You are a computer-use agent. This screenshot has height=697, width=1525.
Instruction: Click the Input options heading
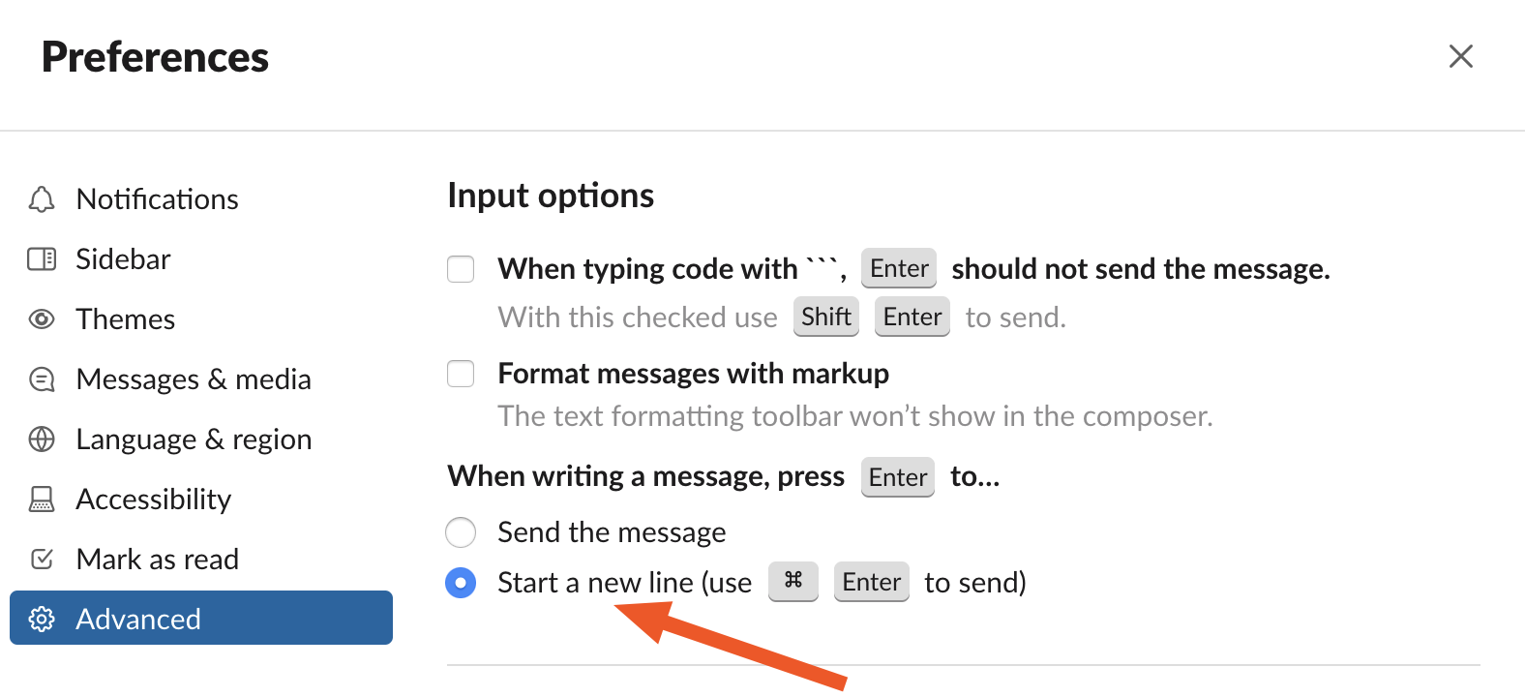tap(551, 197)
